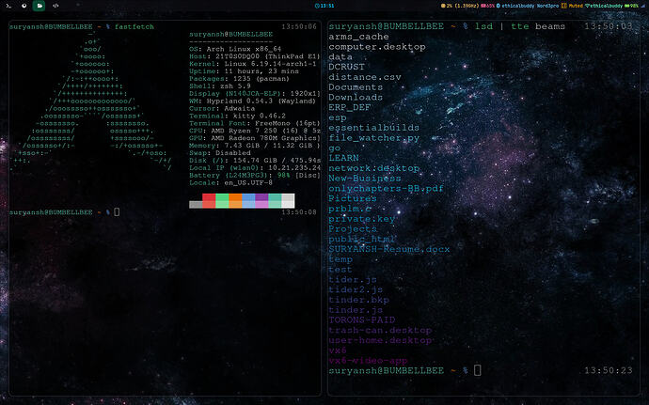
Task: Click 'computer.desktop' in the listing
Action: point(377,47)
